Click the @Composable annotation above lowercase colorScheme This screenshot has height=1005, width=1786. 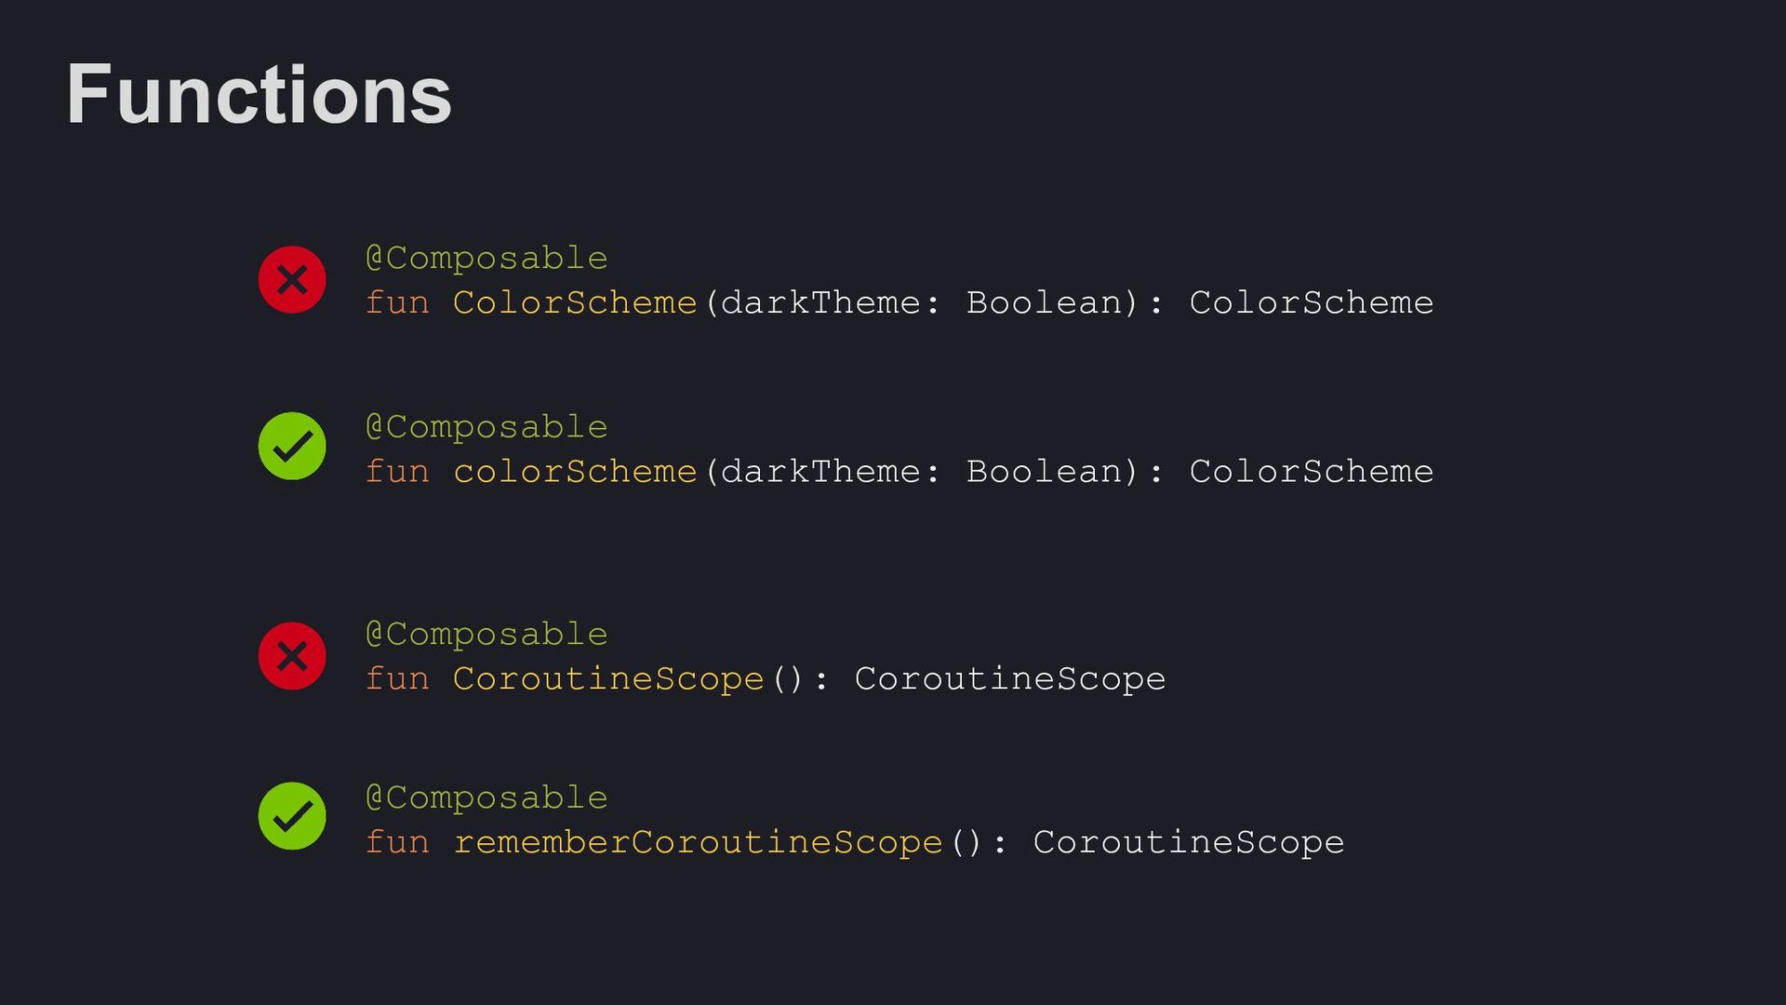pyautogui.click(x=486, y=427)
